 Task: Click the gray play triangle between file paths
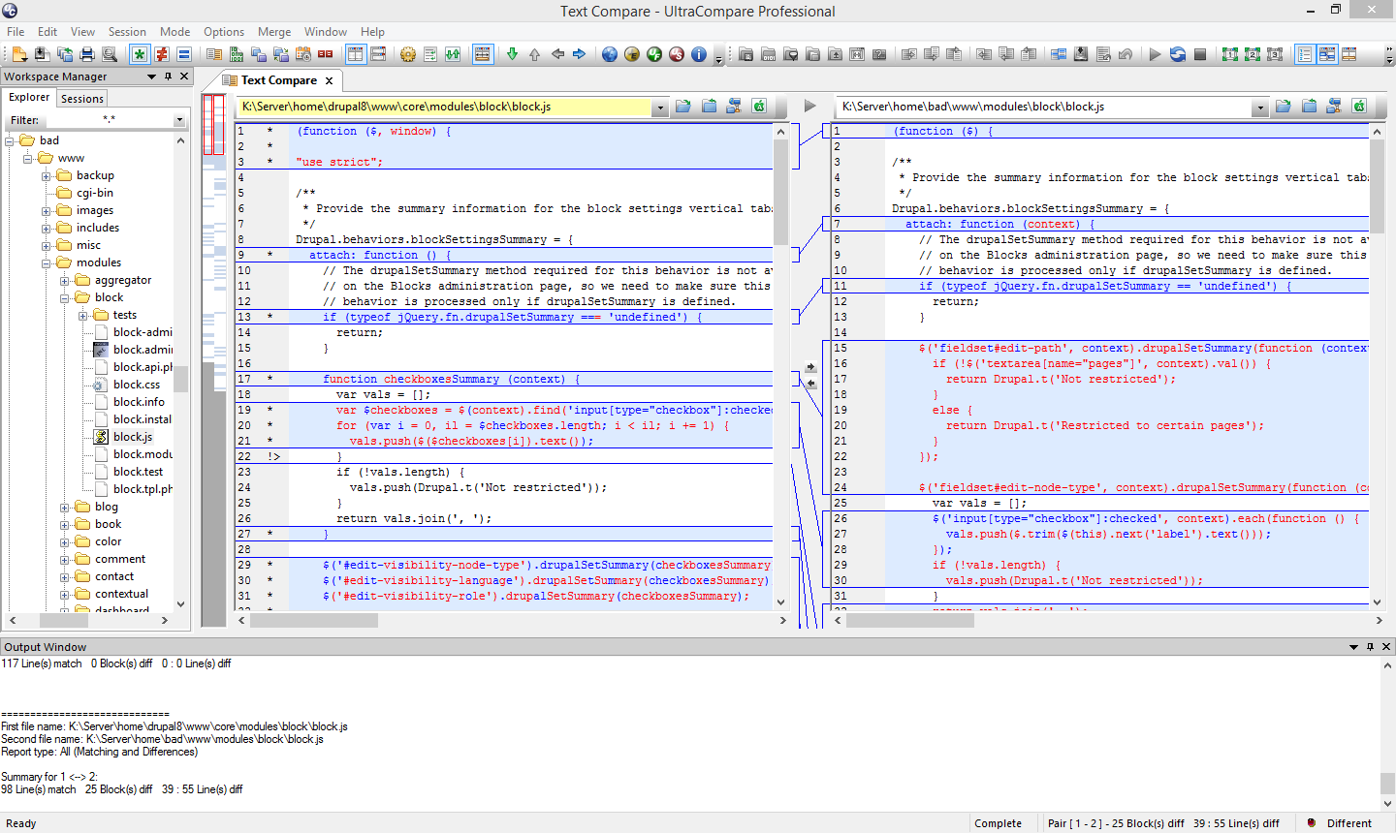[x=810, y=107]
